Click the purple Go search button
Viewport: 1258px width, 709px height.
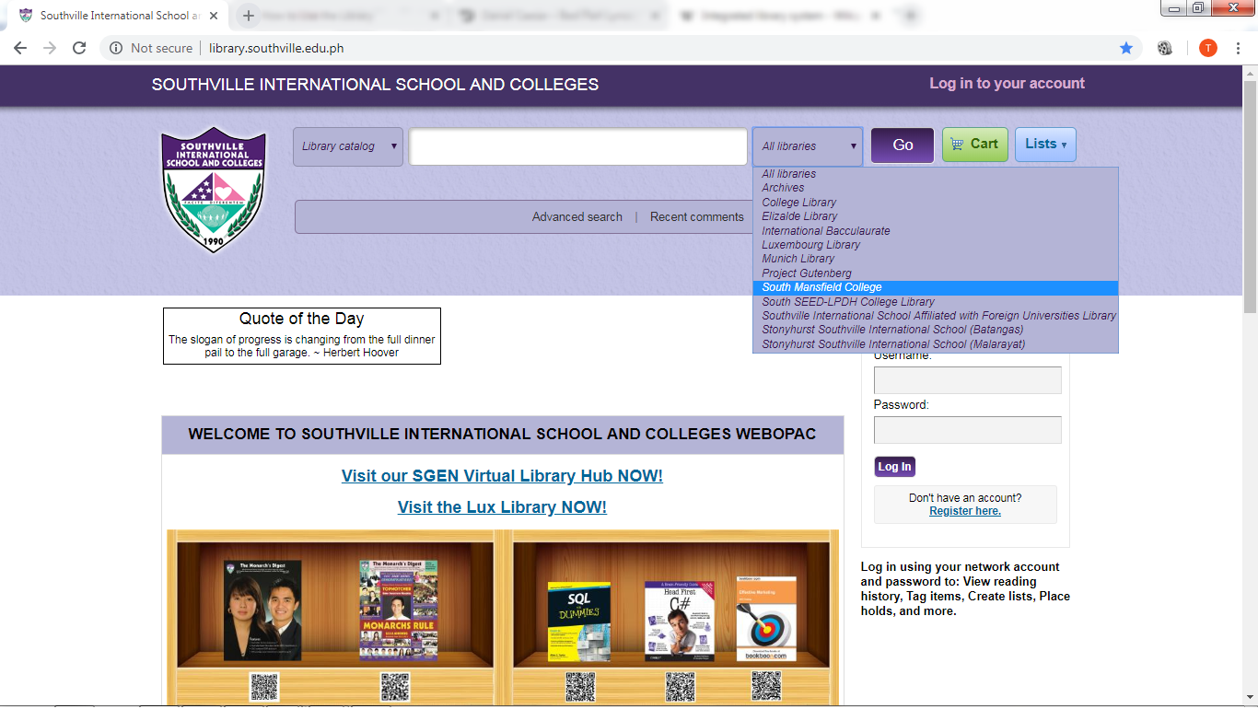(903, 145)
